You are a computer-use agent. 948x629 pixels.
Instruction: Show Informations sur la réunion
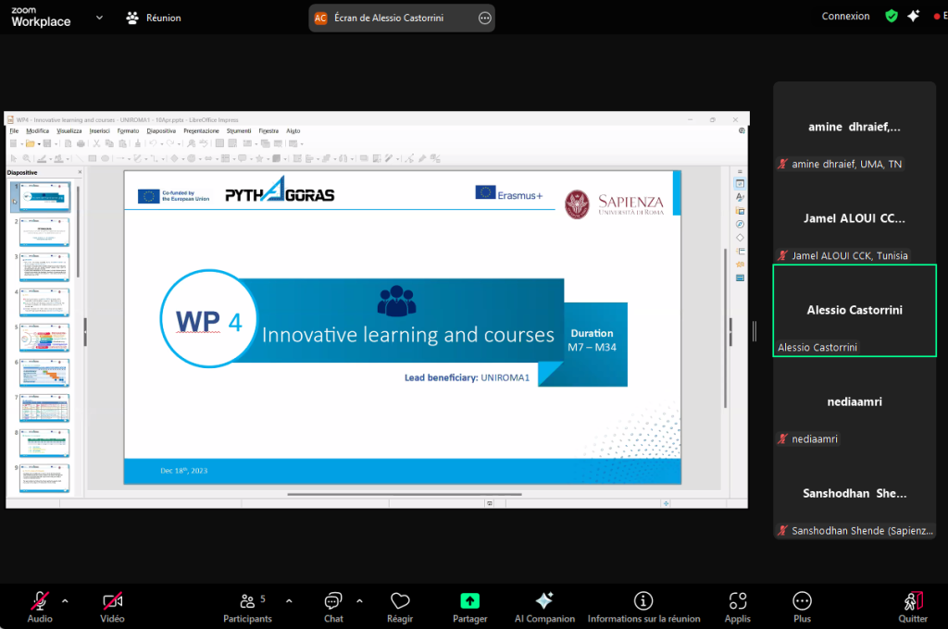(643, 607)
